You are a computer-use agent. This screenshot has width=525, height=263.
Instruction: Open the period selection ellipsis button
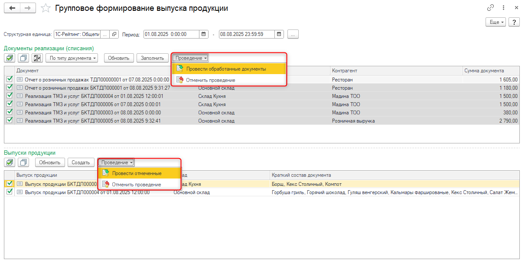[x=293, y=34]
